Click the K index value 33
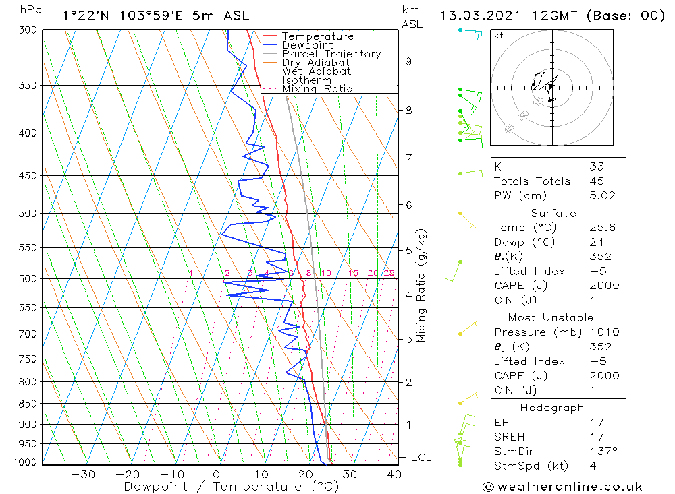This screenshot has width=675, height=494. [597, 166]
